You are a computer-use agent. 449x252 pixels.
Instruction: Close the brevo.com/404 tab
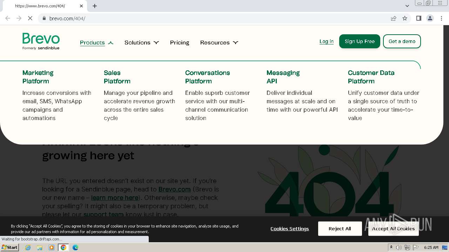click(81, 6)
